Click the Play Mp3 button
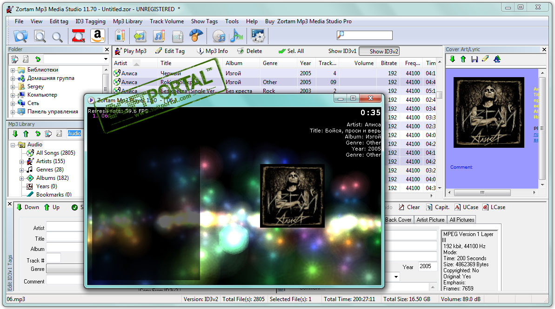 [x=131, y=51]
